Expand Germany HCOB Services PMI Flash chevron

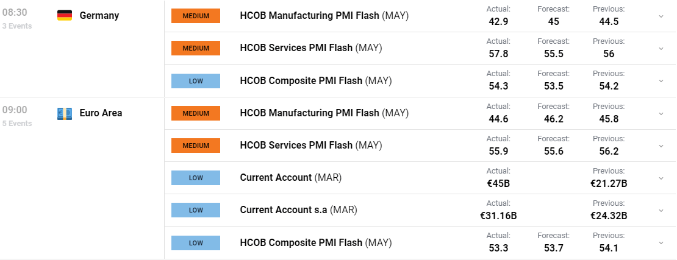pos(661,48)
